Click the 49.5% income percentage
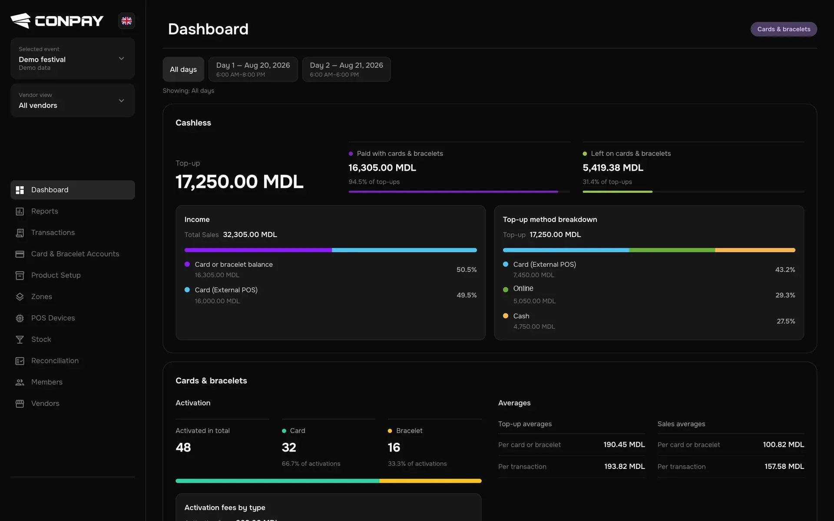 (x=467, y=295)
